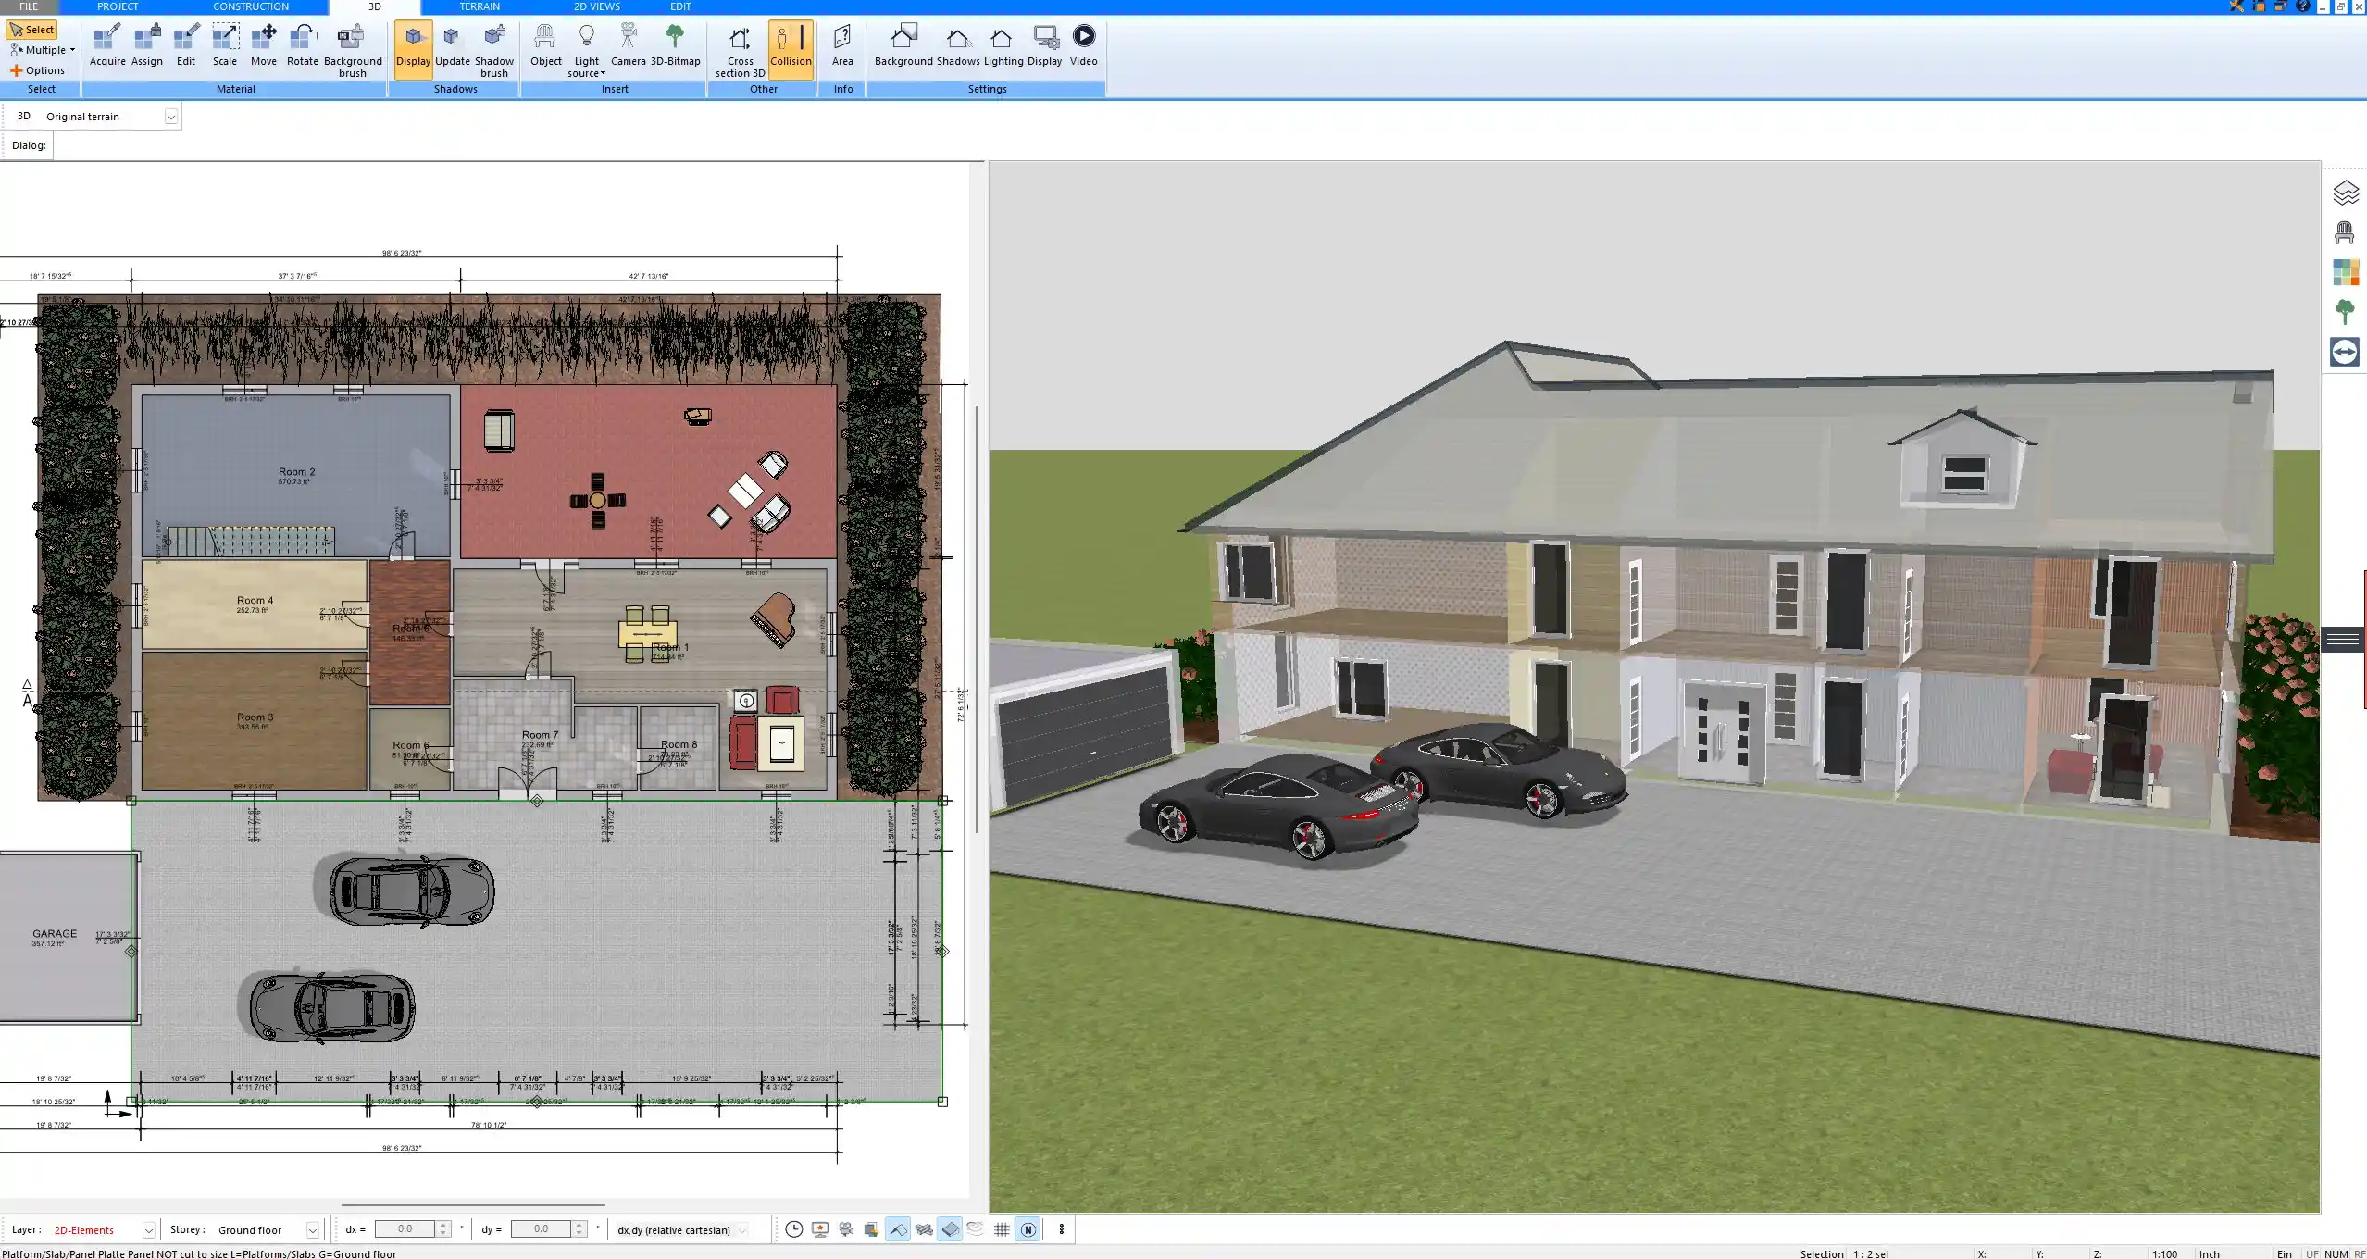Expand the Storey selection dropdown
2367x1259 pixels.
click(x=312, y=1229)
